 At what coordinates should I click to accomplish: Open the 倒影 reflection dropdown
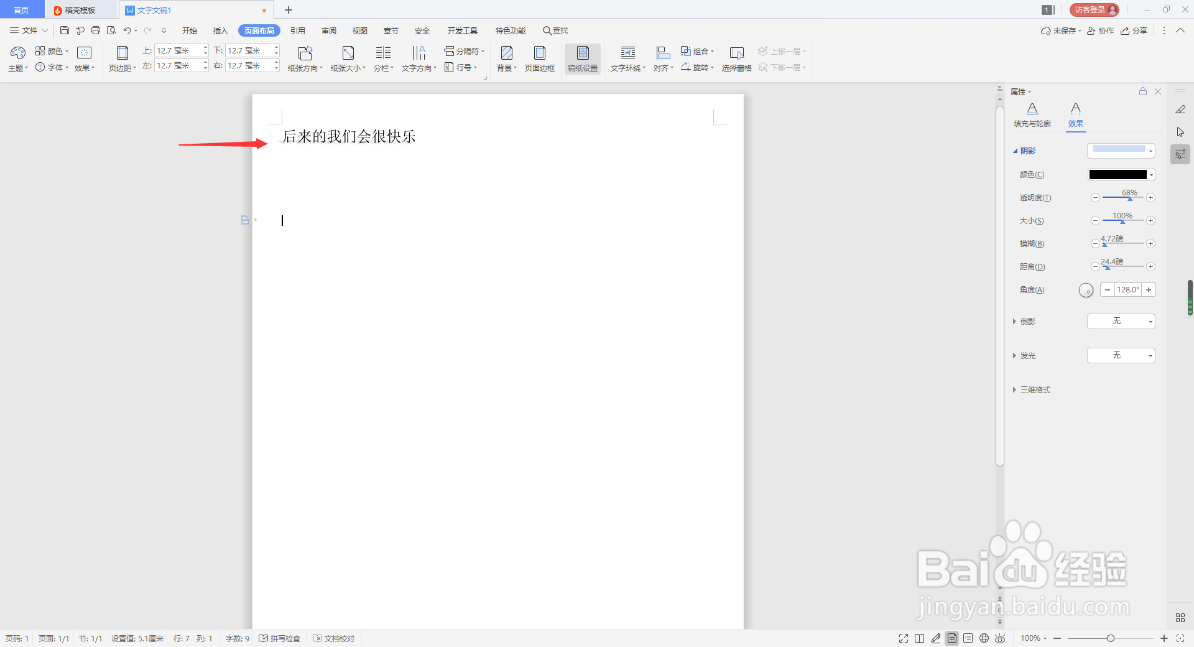1121,321
